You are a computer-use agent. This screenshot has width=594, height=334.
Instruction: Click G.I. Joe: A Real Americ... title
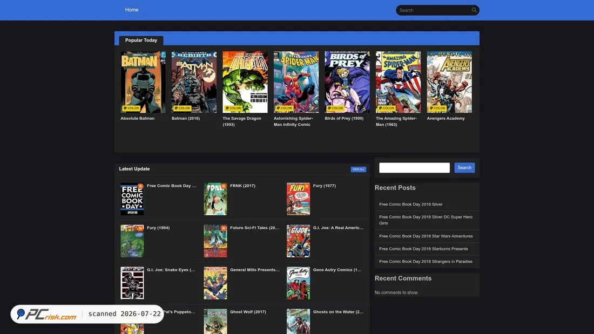pos(338,228)
